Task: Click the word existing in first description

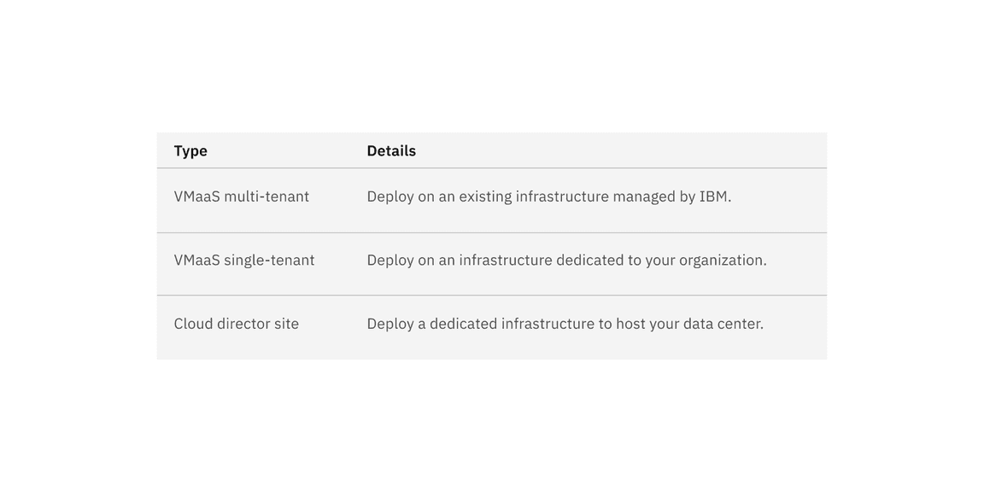Action: click(485, 196)
